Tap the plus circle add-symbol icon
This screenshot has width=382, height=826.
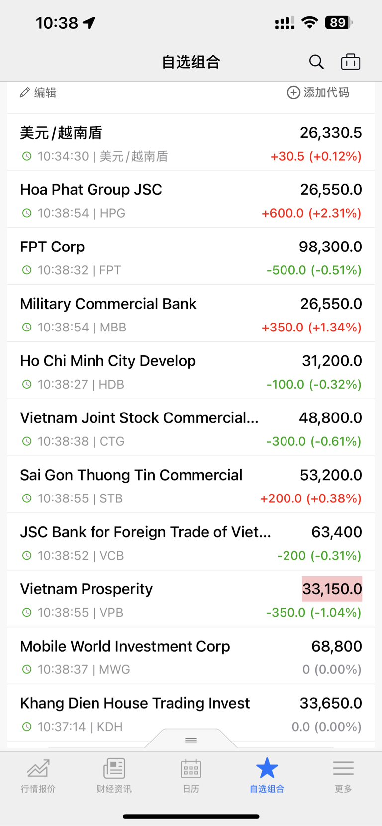pos(293,92)
